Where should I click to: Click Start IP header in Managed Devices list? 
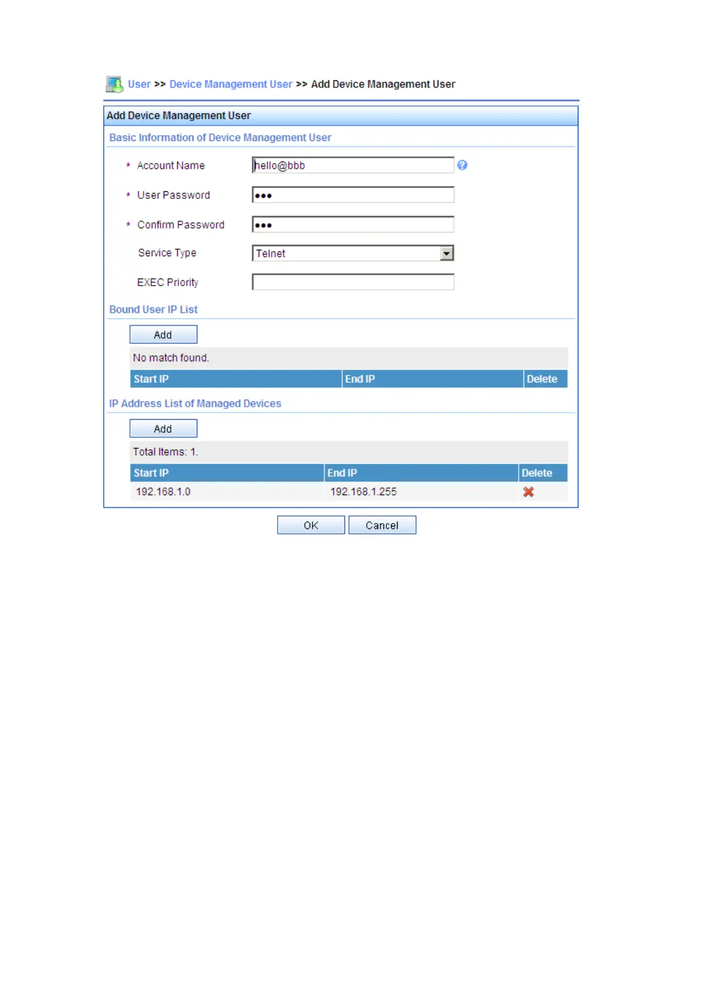coord(227,473)
